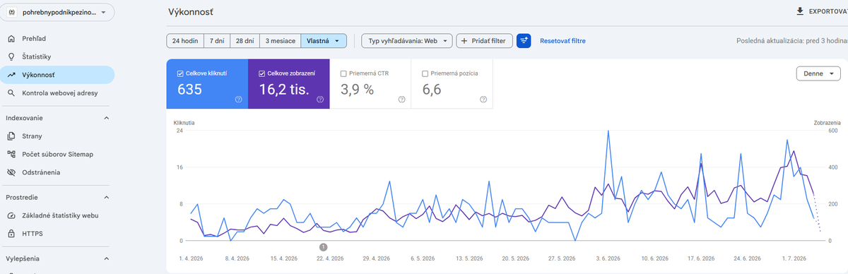848x274 pixels.
Task: Click the 6,6 average position value
Action: [432, 90]
